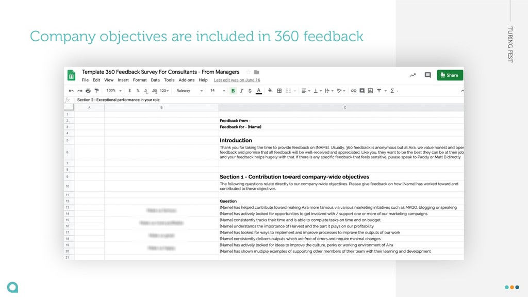
Task: Star the 360 Feedback spreadsheet
Action: pos(248,72)
